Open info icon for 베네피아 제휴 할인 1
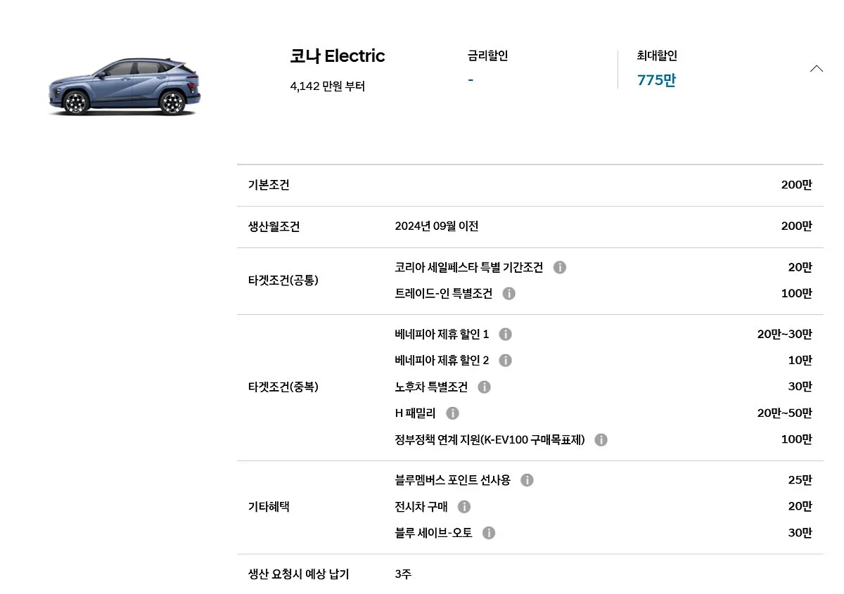The height and width of the screenshot is (594, 844). coord(505,334)
